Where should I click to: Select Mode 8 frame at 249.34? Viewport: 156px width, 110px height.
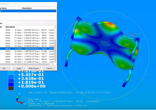27,30
